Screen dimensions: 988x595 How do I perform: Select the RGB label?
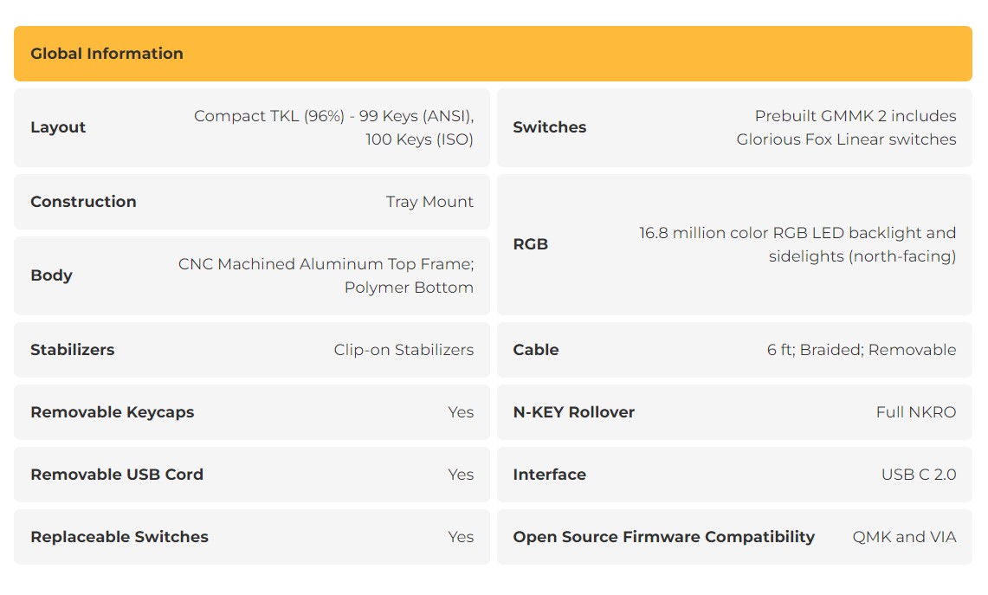tap(531, 244)
